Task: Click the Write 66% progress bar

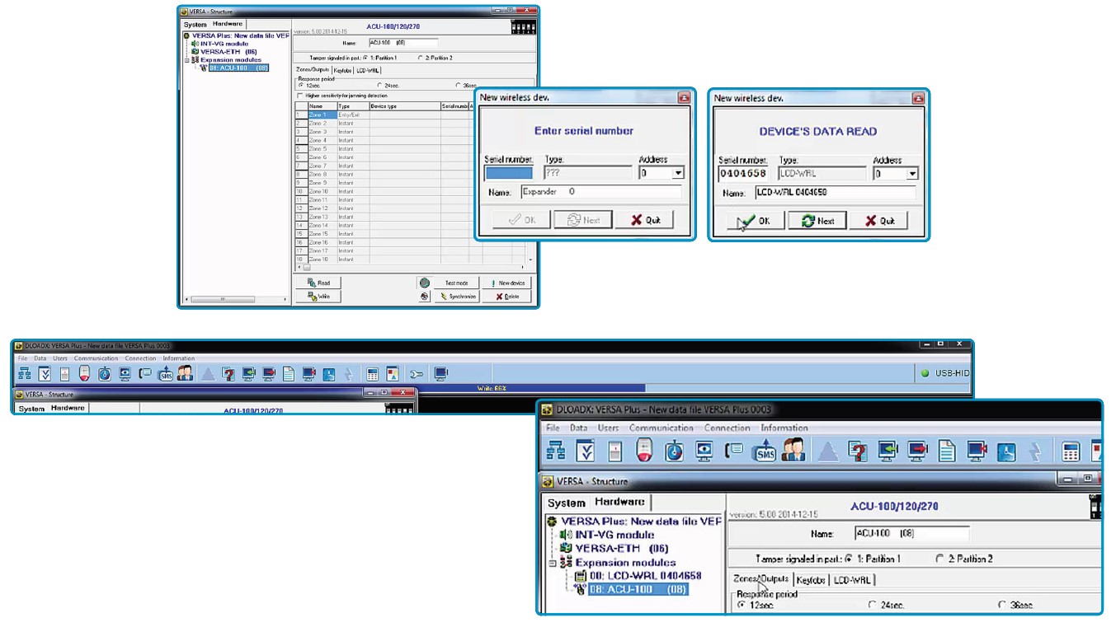Action: pyautogui.click(x=493, y=388)
